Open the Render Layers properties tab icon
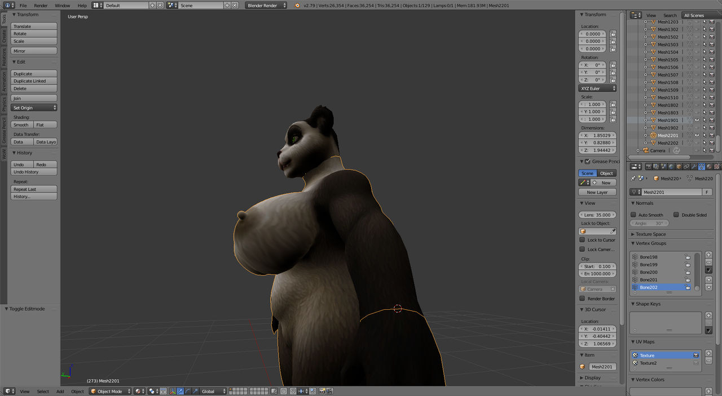The height and width of the screenshot is (396, 722). coord(656,166)
